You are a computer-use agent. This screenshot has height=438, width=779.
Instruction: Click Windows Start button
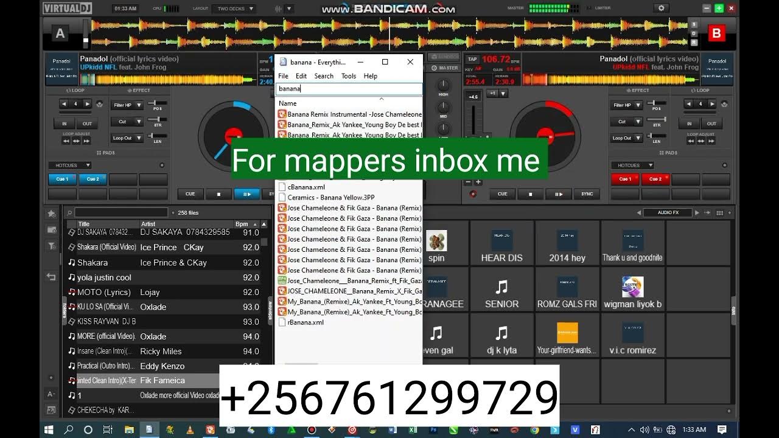pyautogui.click(x=49, y=429)
